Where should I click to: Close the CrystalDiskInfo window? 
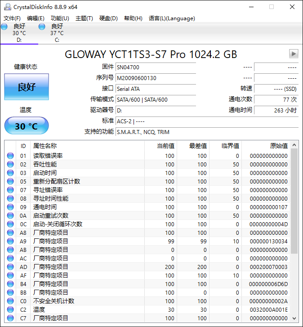(292, 7)
